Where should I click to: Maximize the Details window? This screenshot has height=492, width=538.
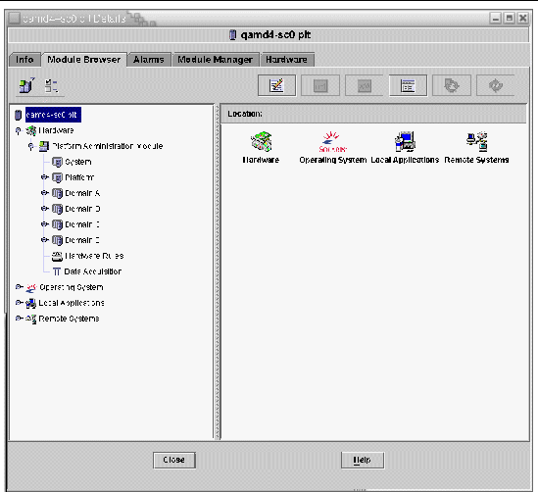[510, 18]
